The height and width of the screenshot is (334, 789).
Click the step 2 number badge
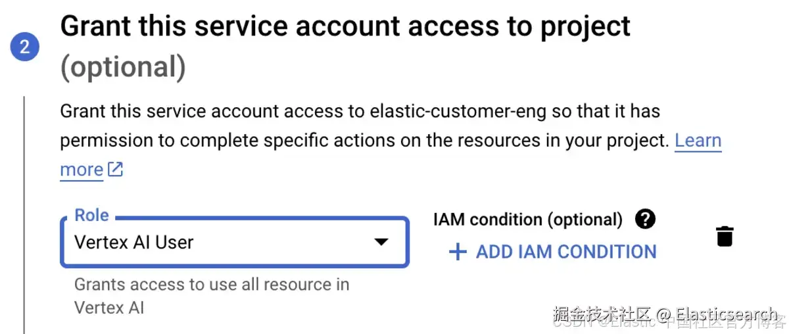point(25,47)
